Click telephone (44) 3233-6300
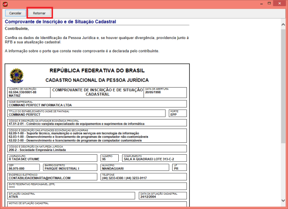 pyautogui.click(x=113, y=178)
